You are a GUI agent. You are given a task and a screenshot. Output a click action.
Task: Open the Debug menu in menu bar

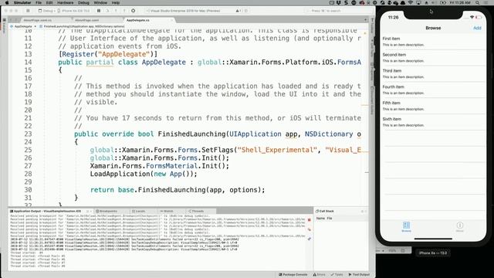[x=83, y=2]
